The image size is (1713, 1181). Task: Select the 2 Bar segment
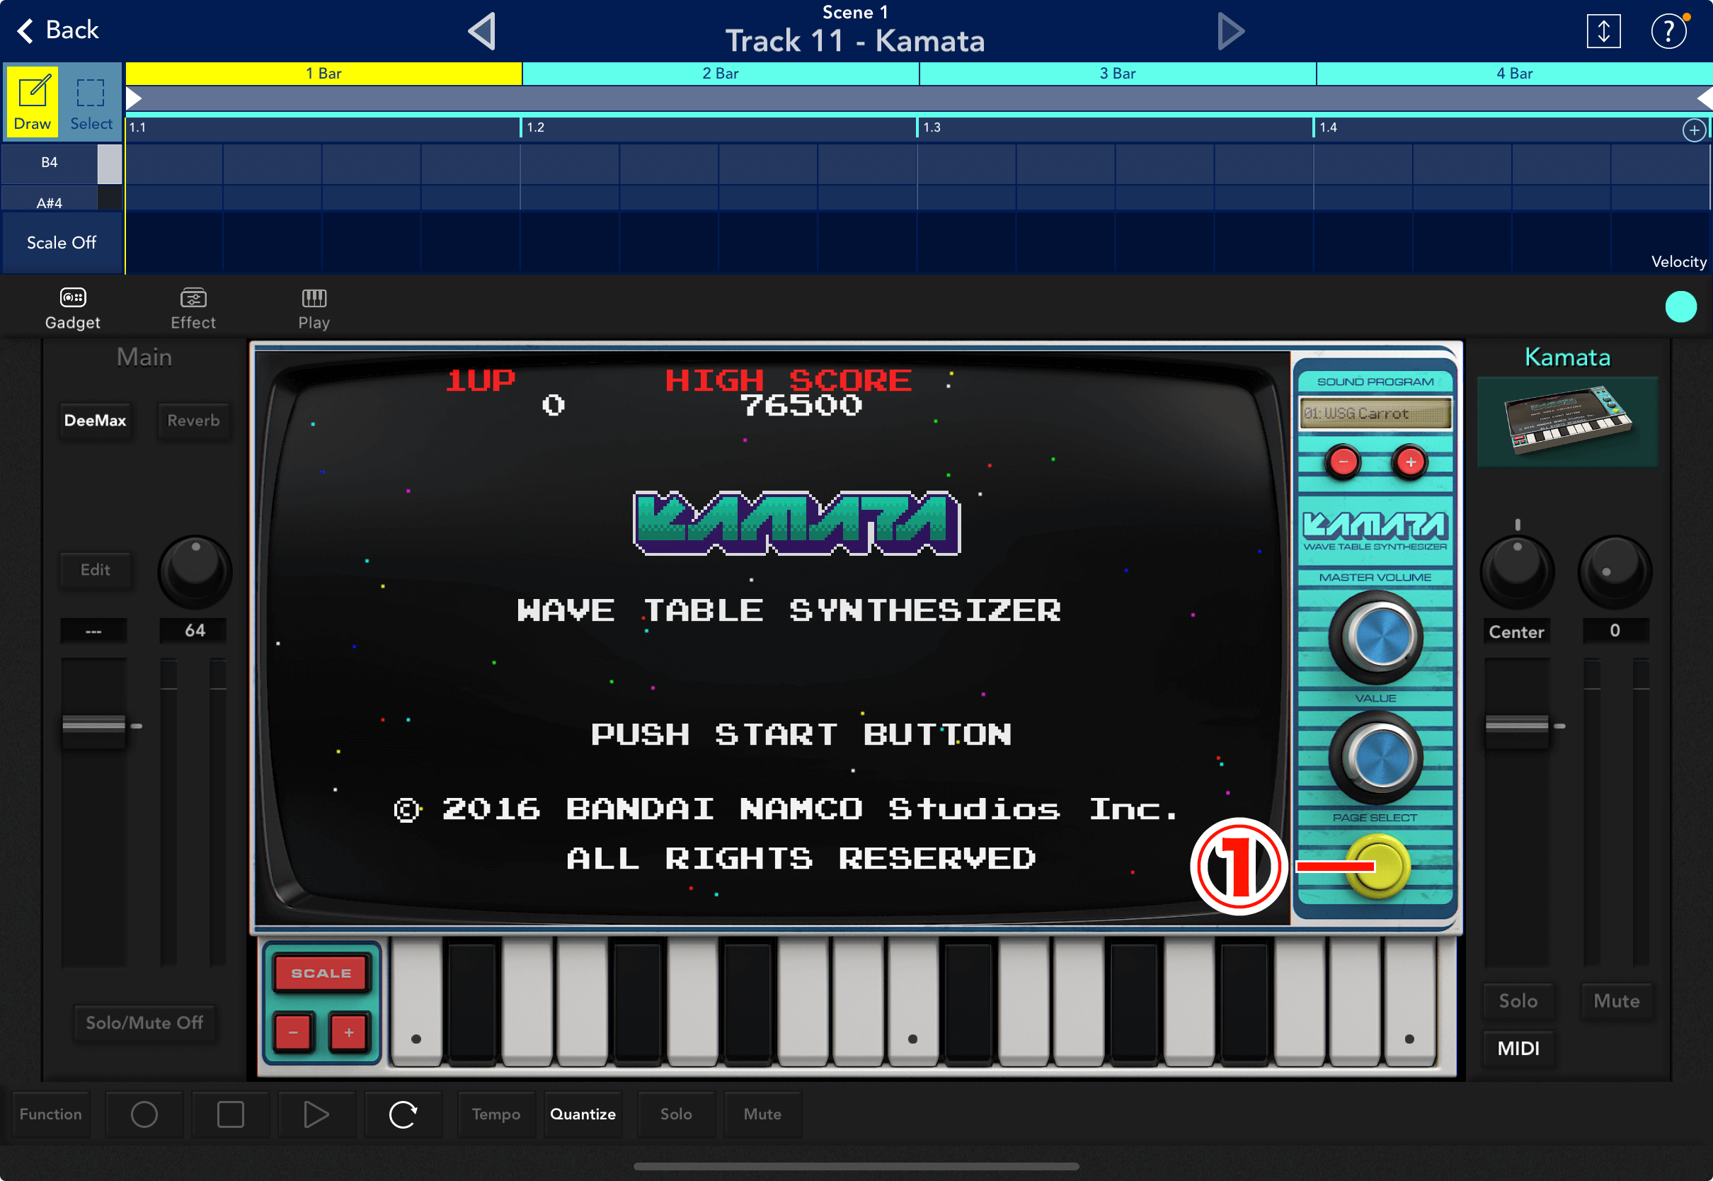pos(721,73)
